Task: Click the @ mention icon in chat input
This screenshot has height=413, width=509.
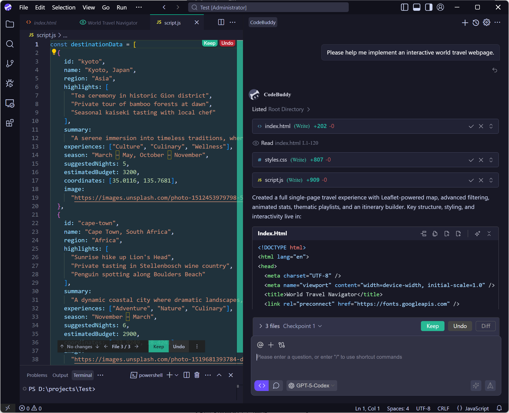Action: click(x=260, y=345)
